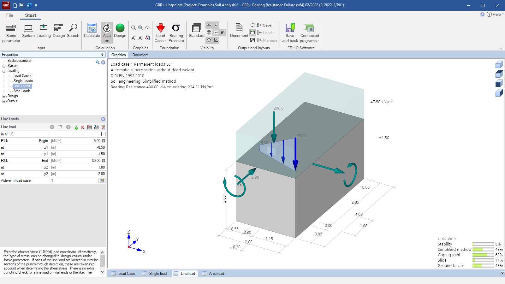This screenshot has height=284, width=505.
Task: Open the Area load table tab
Action: pos(213,274)
